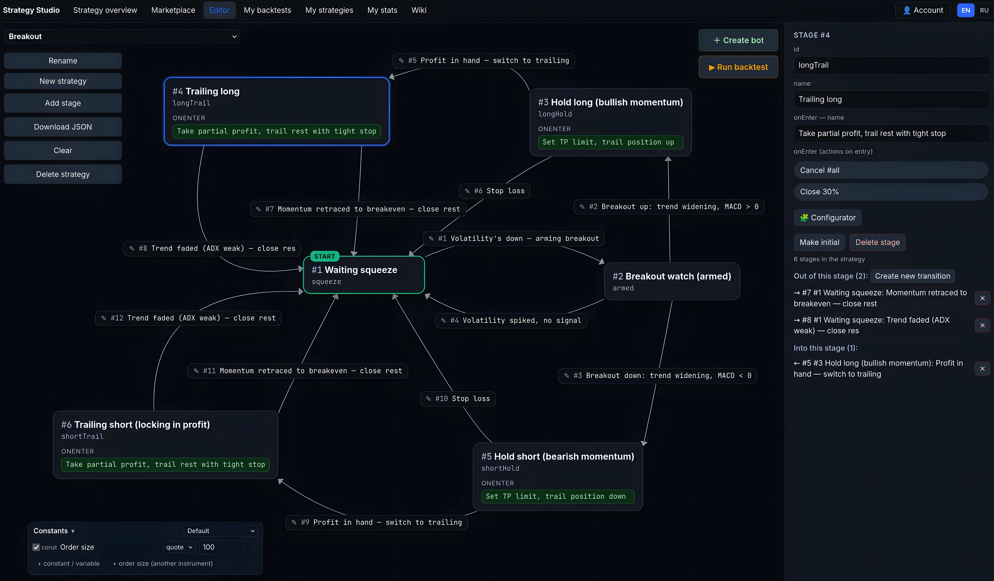Click New strategy
Image resolution: width=994 pixels, height=581 pixels.
tap(63, 81)
